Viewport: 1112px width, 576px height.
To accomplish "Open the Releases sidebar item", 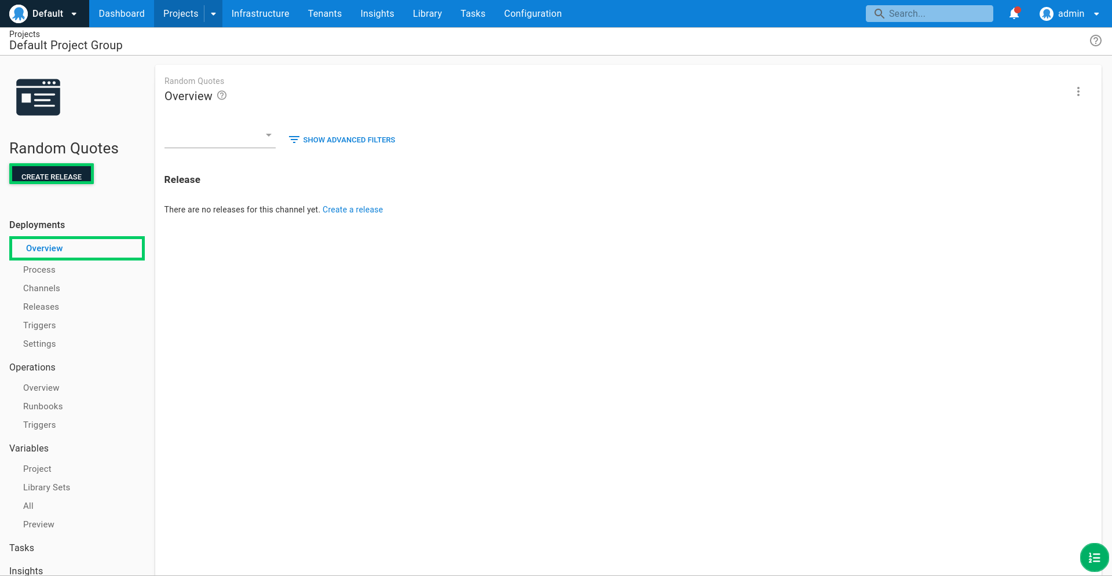I will click(41, 307).
